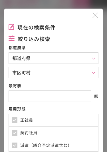The width and height of the screenshot is (107, 152).
Task: Click the 最寄駅 field label
Action: (15, 86)
